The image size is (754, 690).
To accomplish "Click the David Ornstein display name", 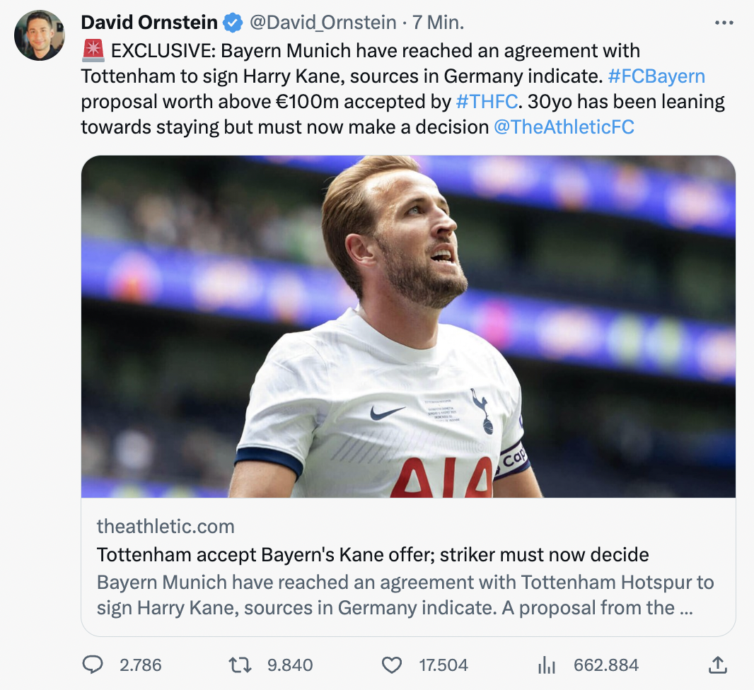I will click(149, 23).
